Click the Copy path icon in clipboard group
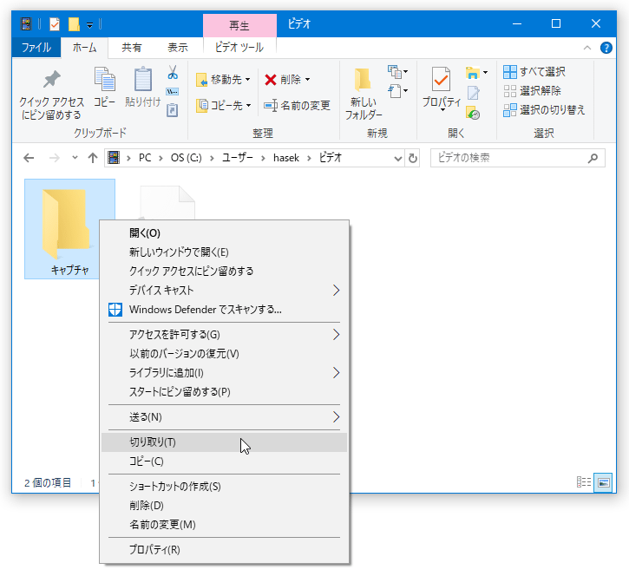 (x=173, y=91)
